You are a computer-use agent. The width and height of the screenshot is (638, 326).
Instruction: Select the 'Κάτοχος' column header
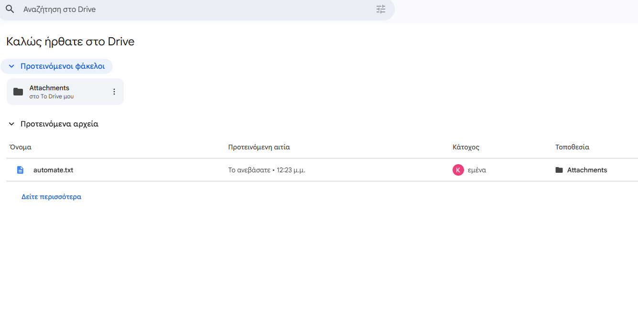tap(465, 147)
